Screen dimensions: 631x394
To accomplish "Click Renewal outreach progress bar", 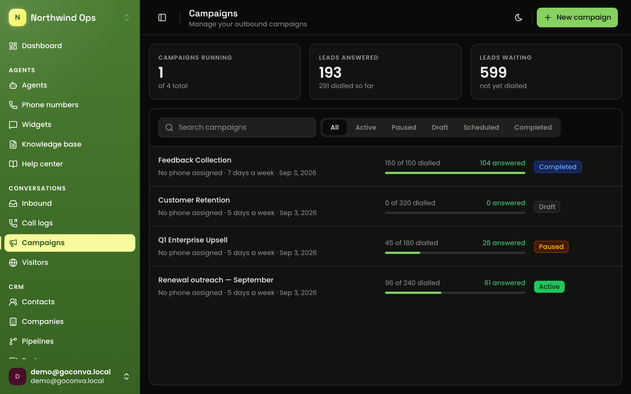I will click(455, 293).
